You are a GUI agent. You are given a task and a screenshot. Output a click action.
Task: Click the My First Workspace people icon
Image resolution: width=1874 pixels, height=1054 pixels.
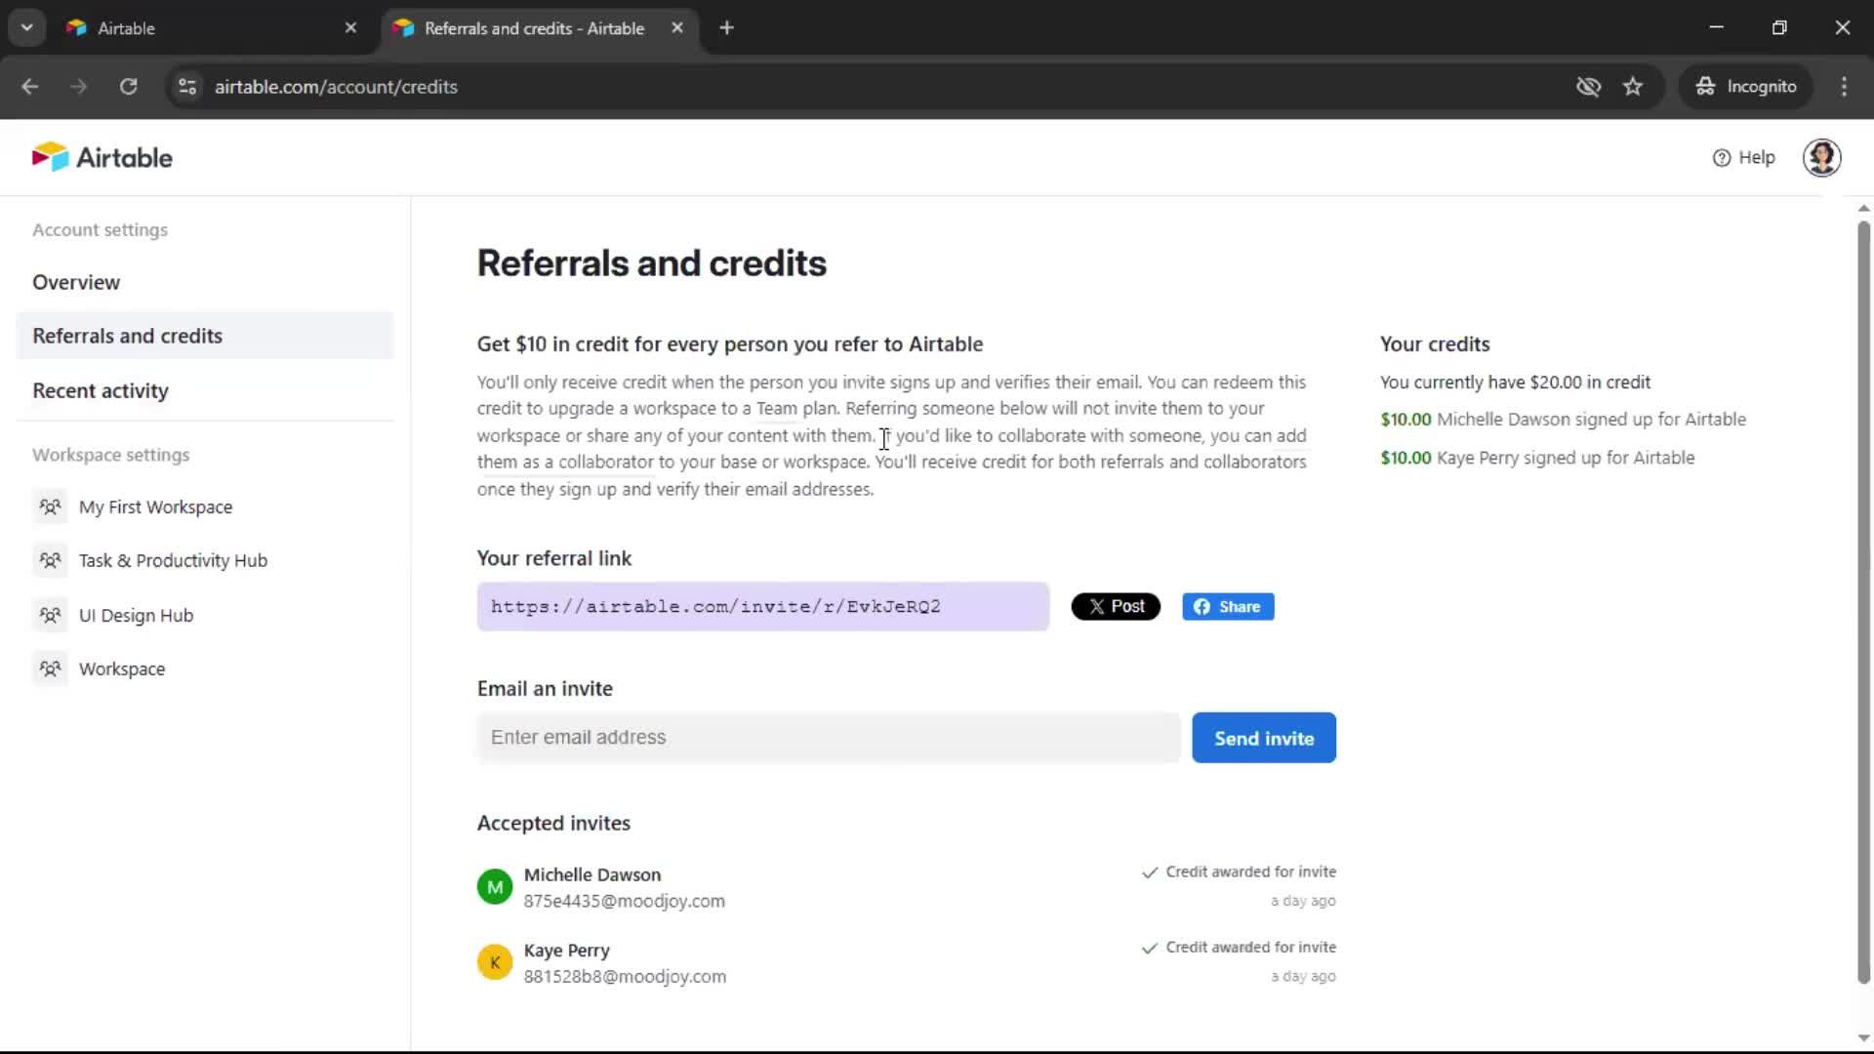50,507
